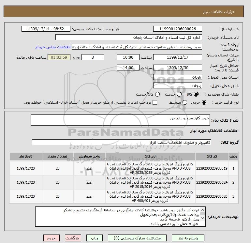This screenshot has width=251, height=243.
Task: Click the remaining days field showing 3
Action: 93,57
